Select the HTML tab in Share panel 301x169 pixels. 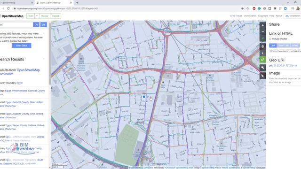tap(295, 46)
